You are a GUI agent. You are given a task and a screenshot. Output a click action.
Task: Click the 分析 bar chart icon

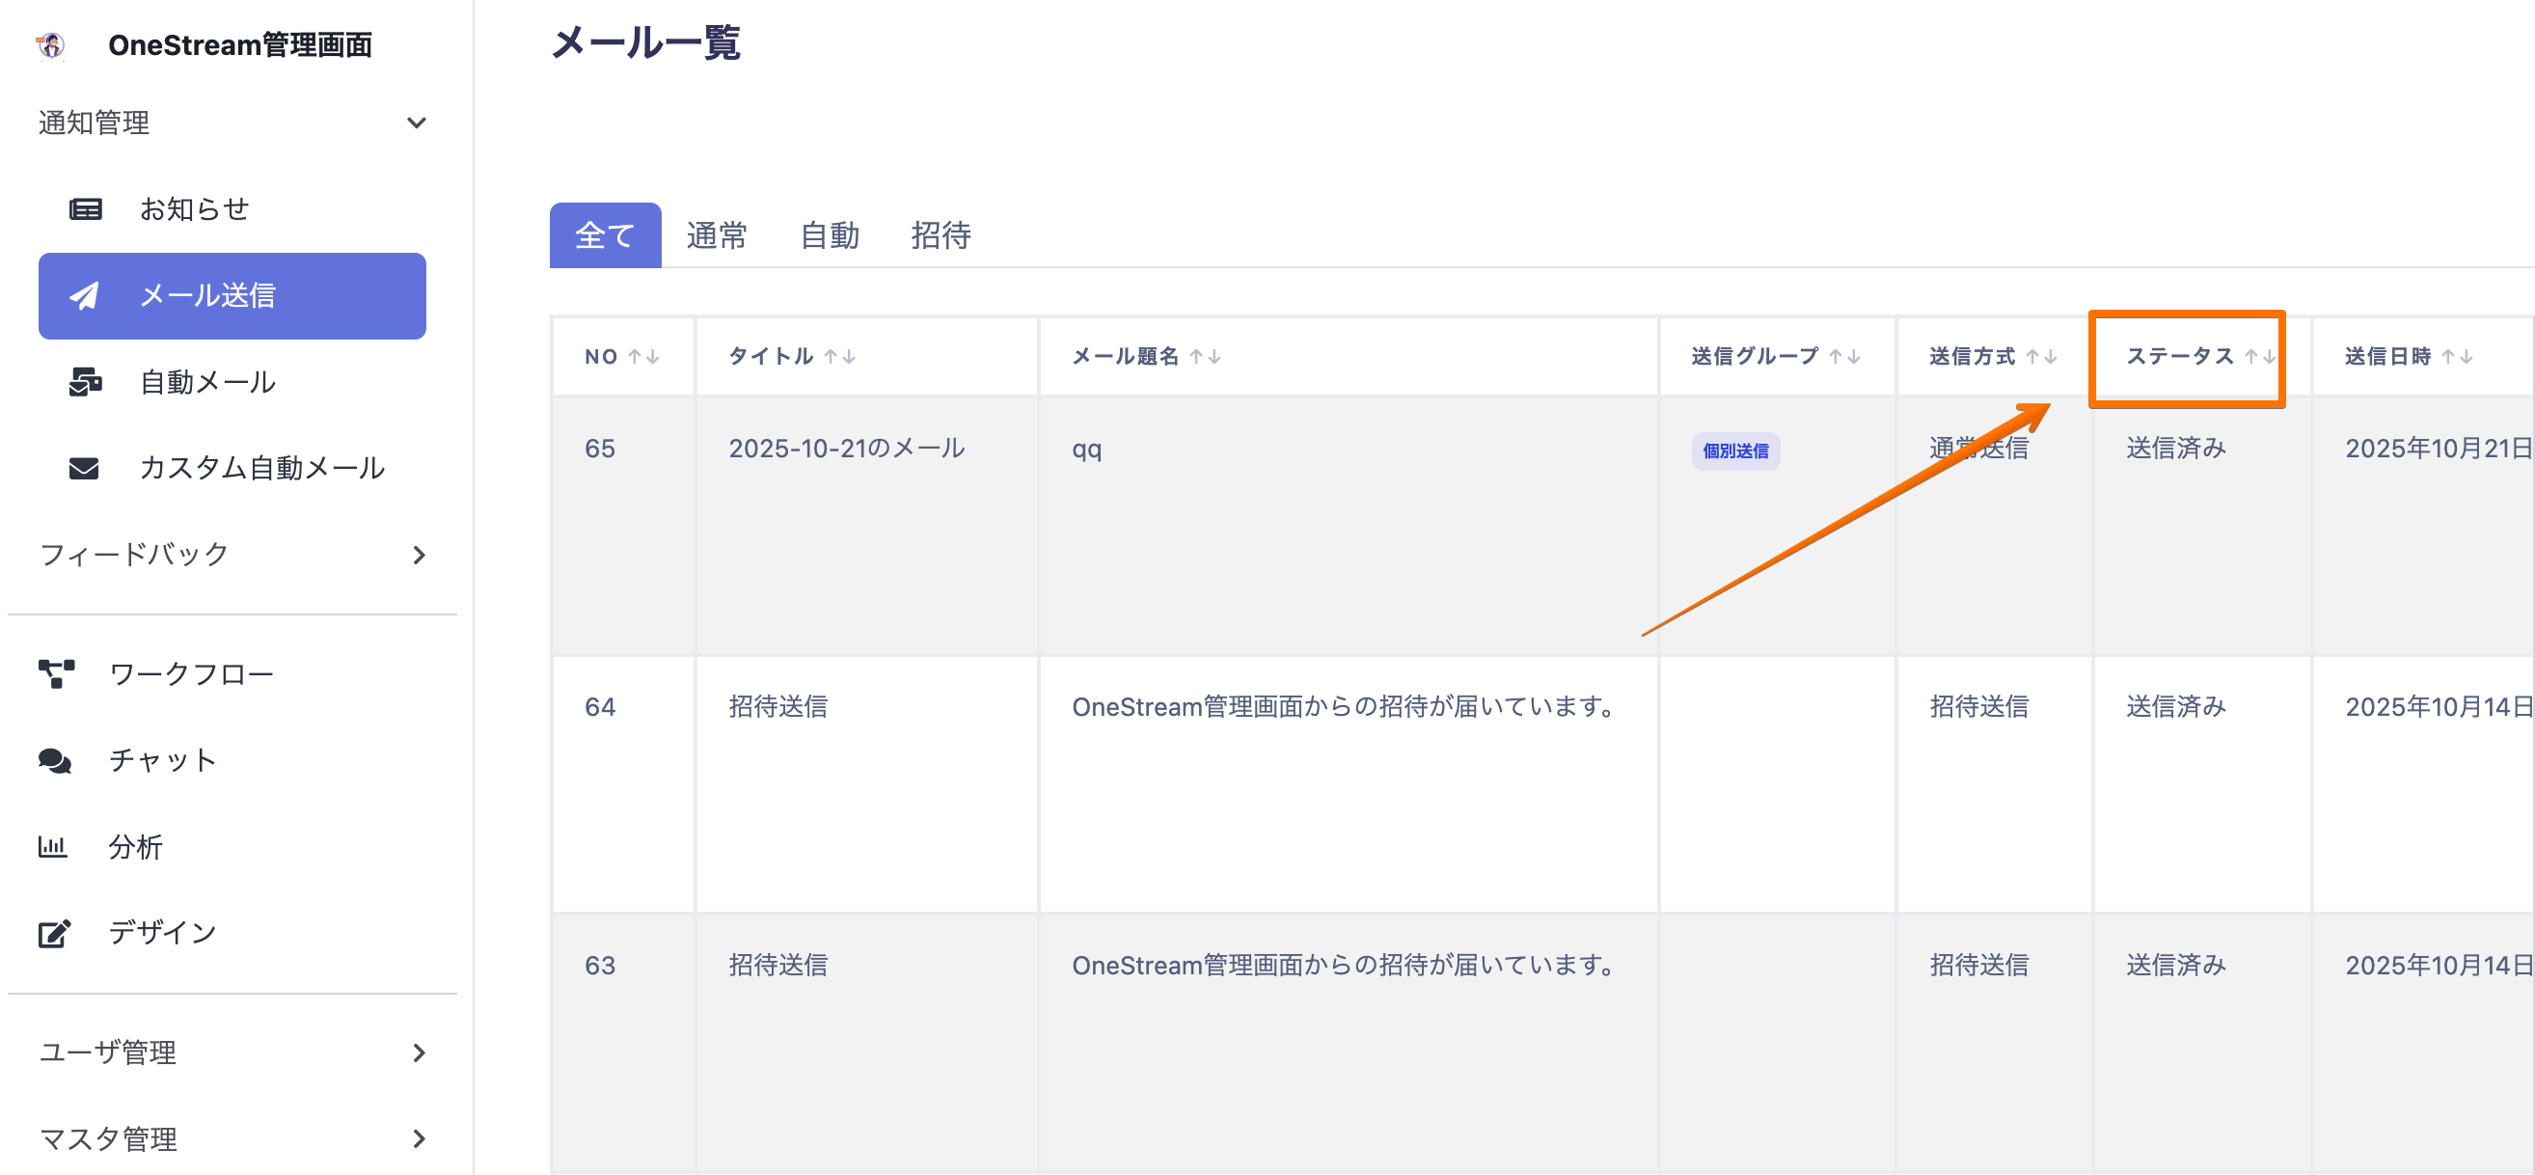click(x=52, y=846)
